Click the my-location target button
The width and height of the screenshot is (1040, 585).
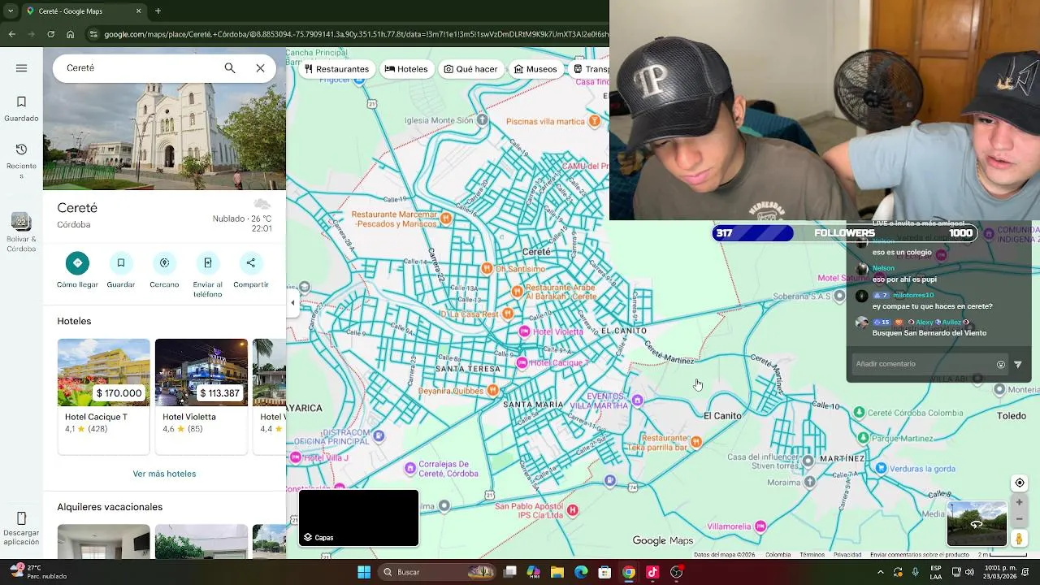(1020, 483)
